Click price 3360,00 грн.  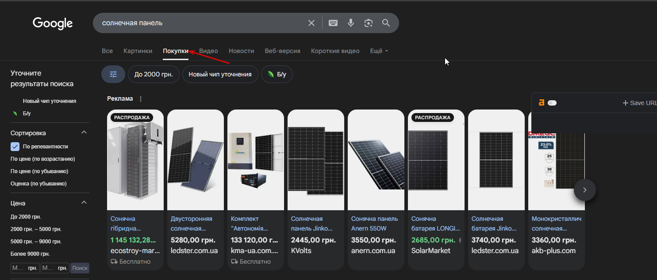(554, 240)
